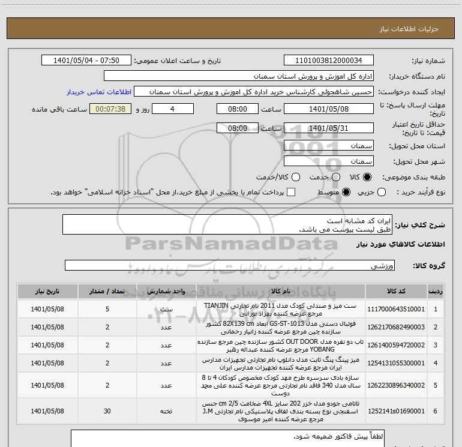Viewport: 462px width, 447px height.
Task: Click quantity 30 in tatami row
Action: click(x=107, y=411)
